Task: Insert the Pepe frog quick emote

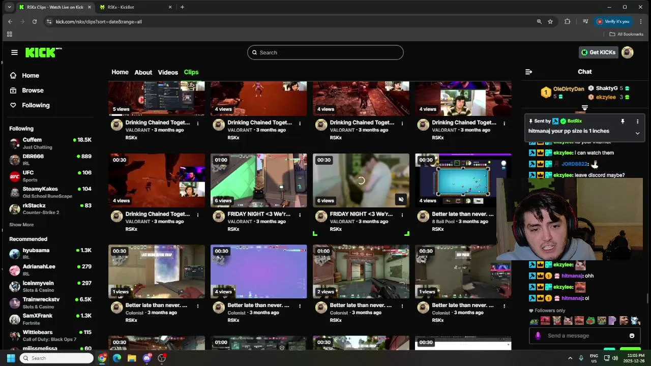Action: (534, 321)
